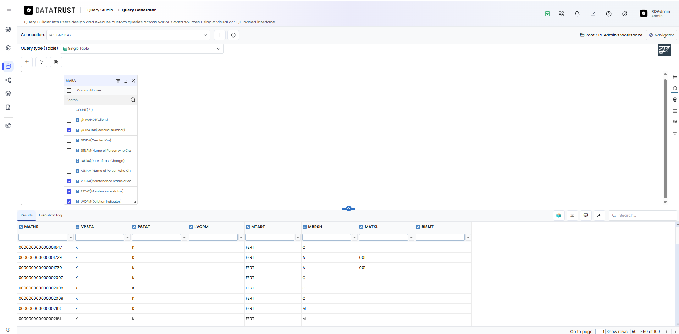
Task: Uncheck MATNR(Material Number) checkbox
Action: click(69, 130)
